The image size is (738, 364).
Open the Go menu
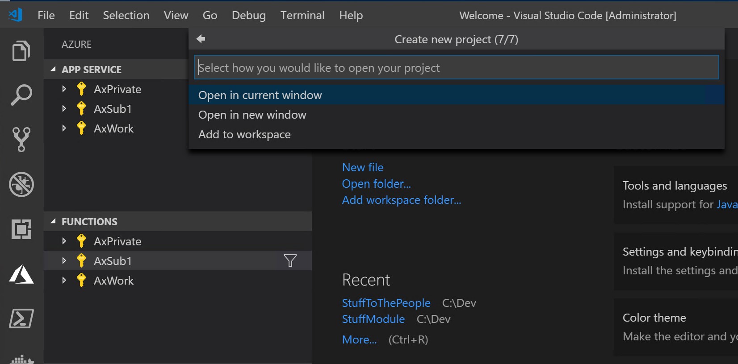(210, 15)
